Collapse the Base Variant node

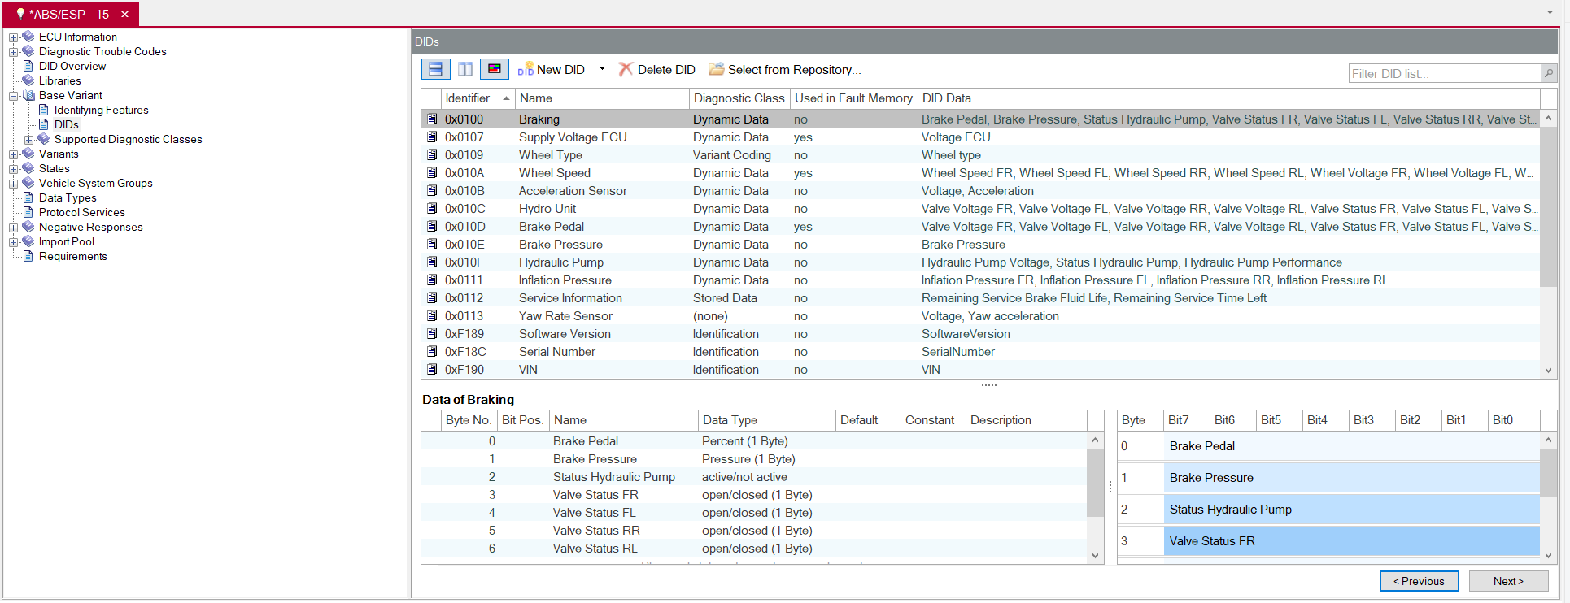pyautogui.click(x=13, y=96)
